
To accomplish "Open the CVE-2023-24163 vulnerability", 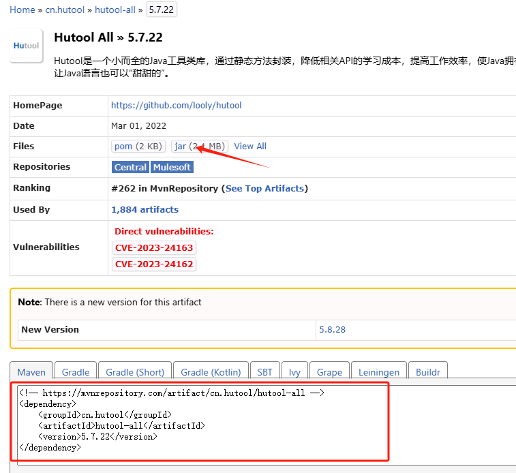I will coord(154,247).
